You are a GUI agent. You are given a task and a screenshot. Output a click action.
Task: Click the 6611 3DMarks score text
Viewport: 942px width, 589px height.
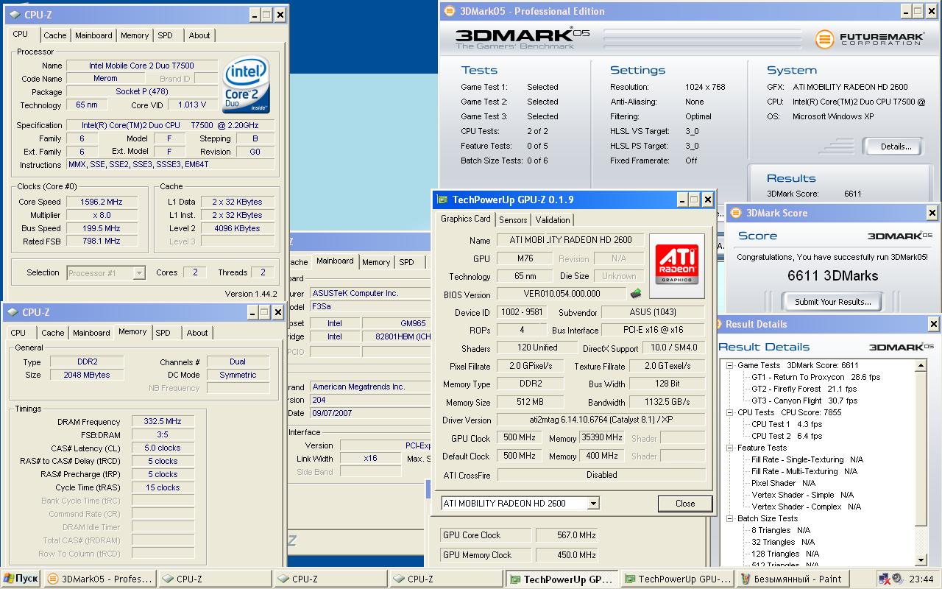832,276
